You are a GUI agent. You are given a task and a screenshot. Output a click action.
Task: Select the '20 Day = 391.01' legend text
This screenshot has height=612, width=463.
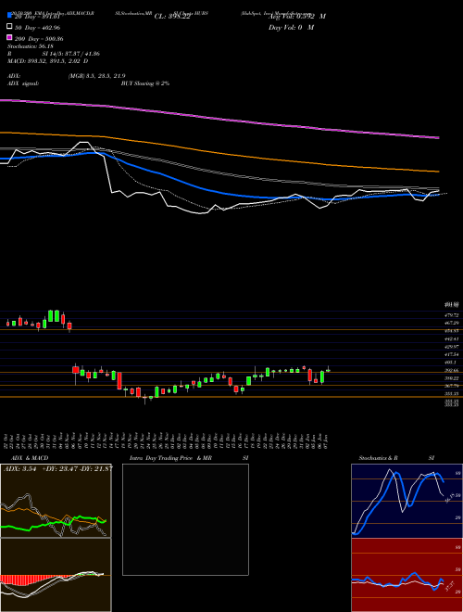(x=37, y=17)
